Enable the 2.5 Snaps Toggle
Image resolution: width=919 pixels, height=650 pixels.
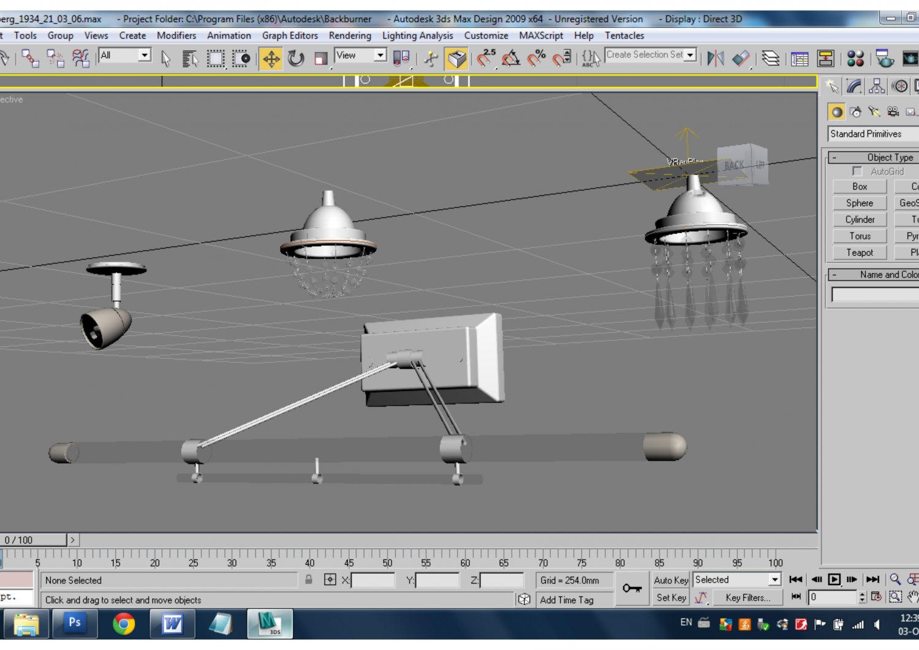(486, 59)
